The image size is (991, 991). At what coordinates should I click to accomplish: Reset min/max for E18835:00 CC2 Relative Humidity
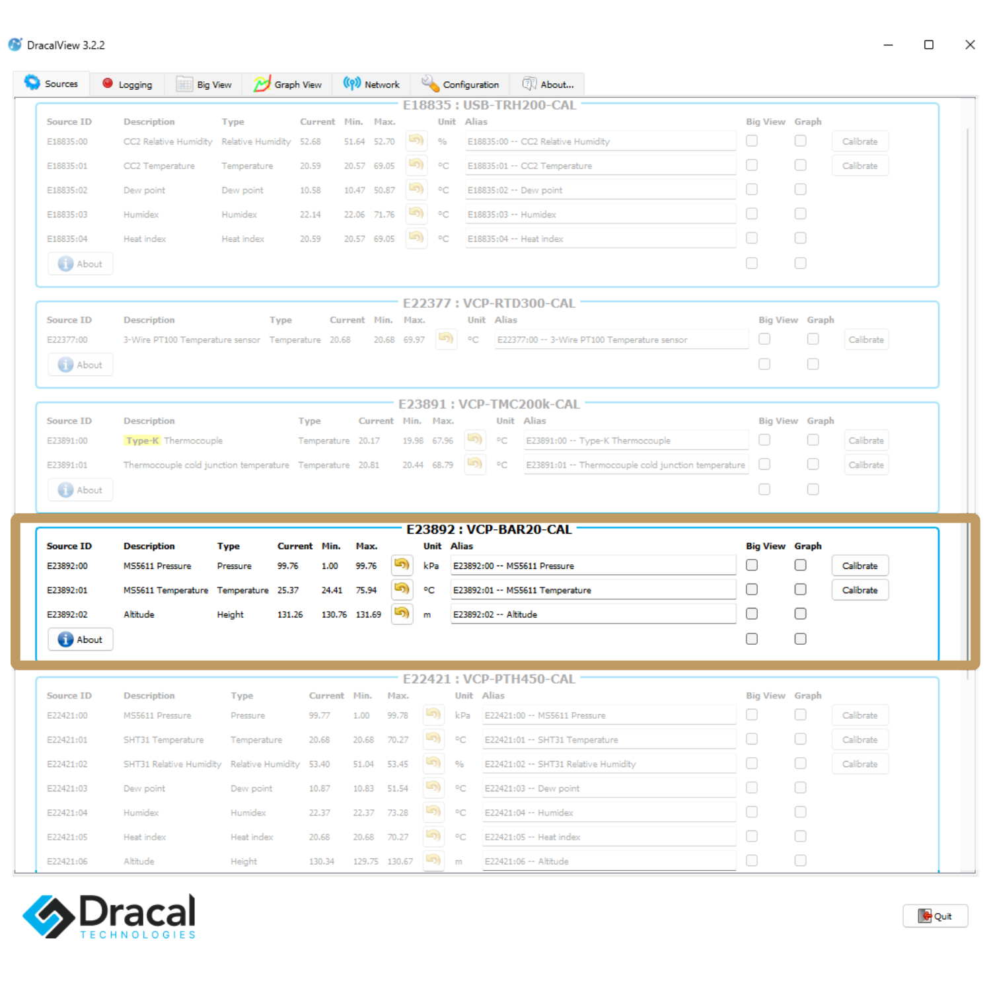(x=416, y=141)
